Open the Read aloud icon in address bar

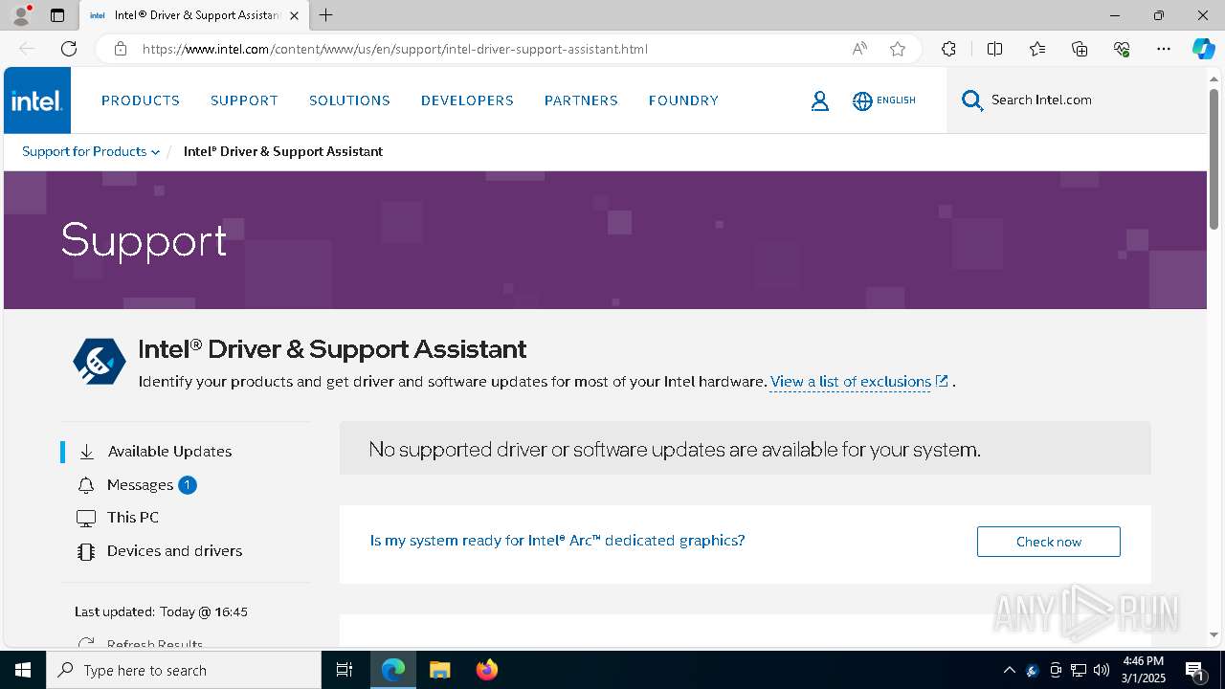pos(859,49)
